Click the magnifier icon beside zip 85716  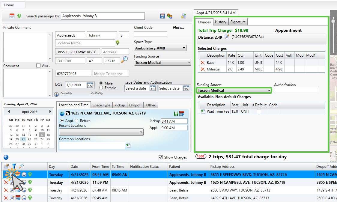pyautogui.click(x=124, y=60)
